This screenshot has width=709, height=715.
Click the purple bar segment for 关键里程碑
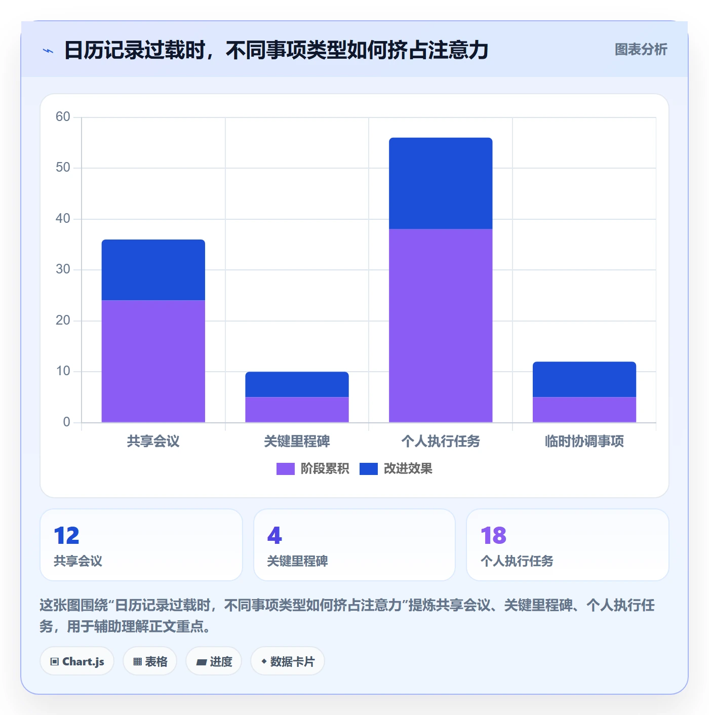(297, 410)
